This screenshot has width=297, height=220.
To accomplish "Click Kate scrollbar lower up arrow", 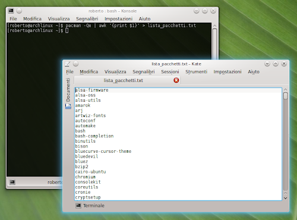I will tap(285, 193).
